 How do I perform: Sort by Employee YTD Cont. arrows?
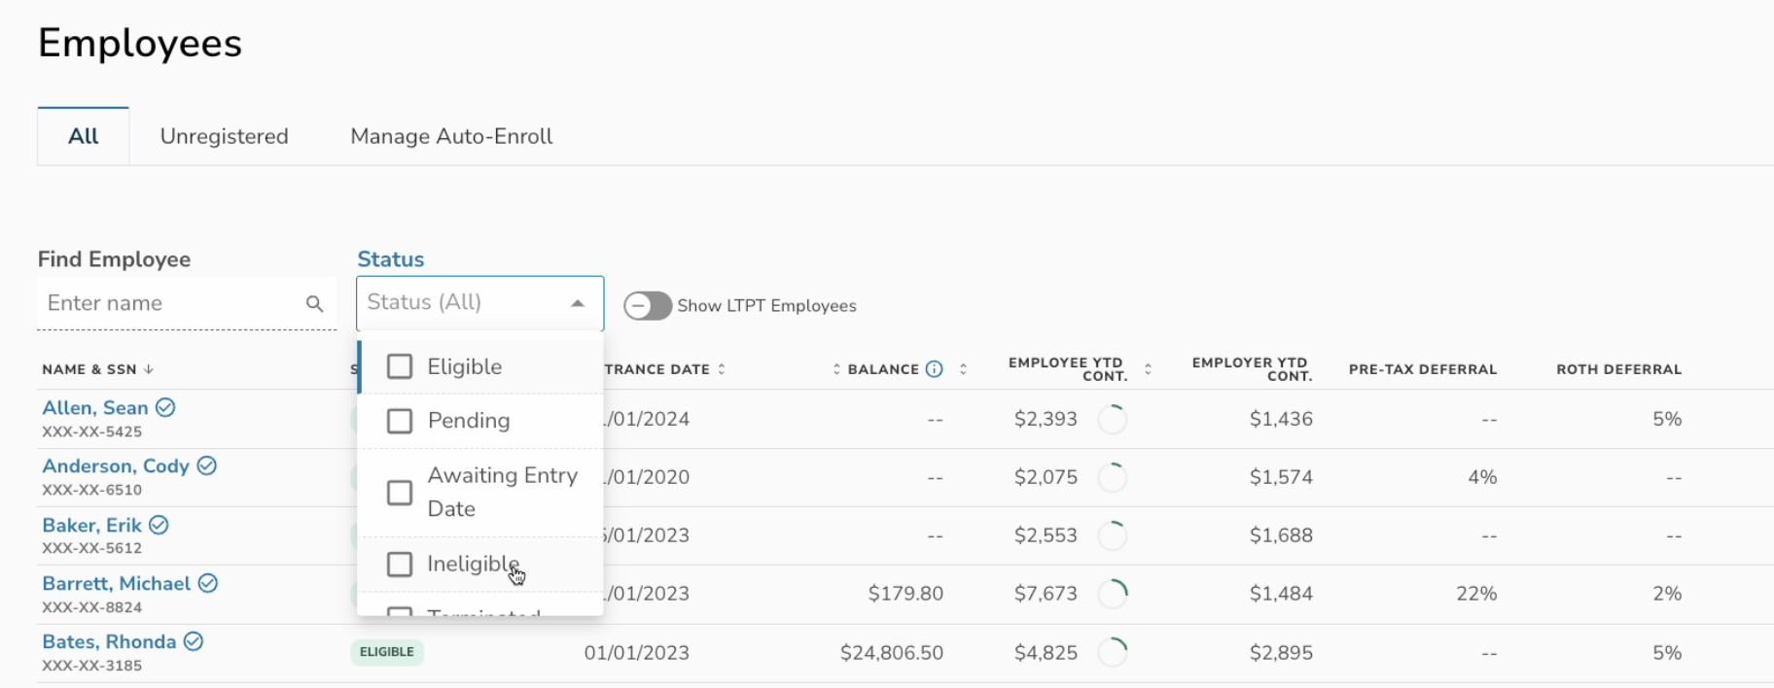1148,369
